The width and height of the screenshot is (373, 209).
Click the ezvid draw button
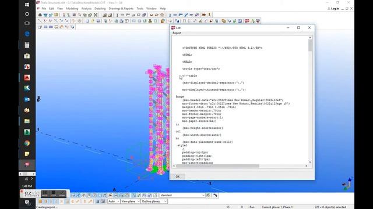pos(62,193)
